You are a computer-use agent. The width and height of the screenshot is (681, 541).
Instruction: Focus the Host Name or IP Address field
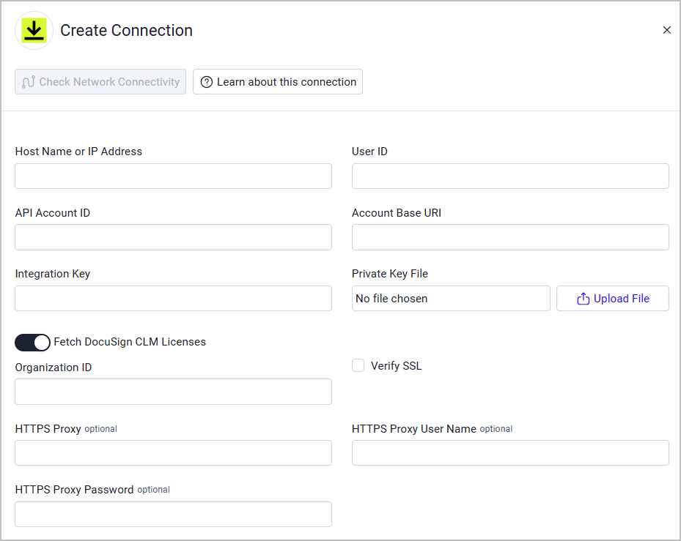[173, 176]
